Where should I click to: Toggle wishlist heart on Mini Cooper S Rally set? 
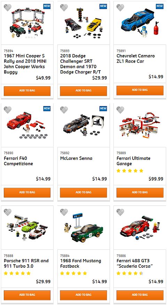pyautogui.click(x=8, y=8)
